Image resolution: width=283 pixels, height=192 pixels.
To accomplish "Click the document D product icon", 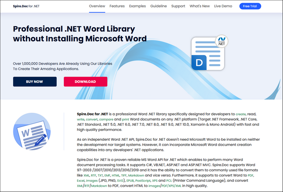I will pyautogui.click(x=208, y=54).
